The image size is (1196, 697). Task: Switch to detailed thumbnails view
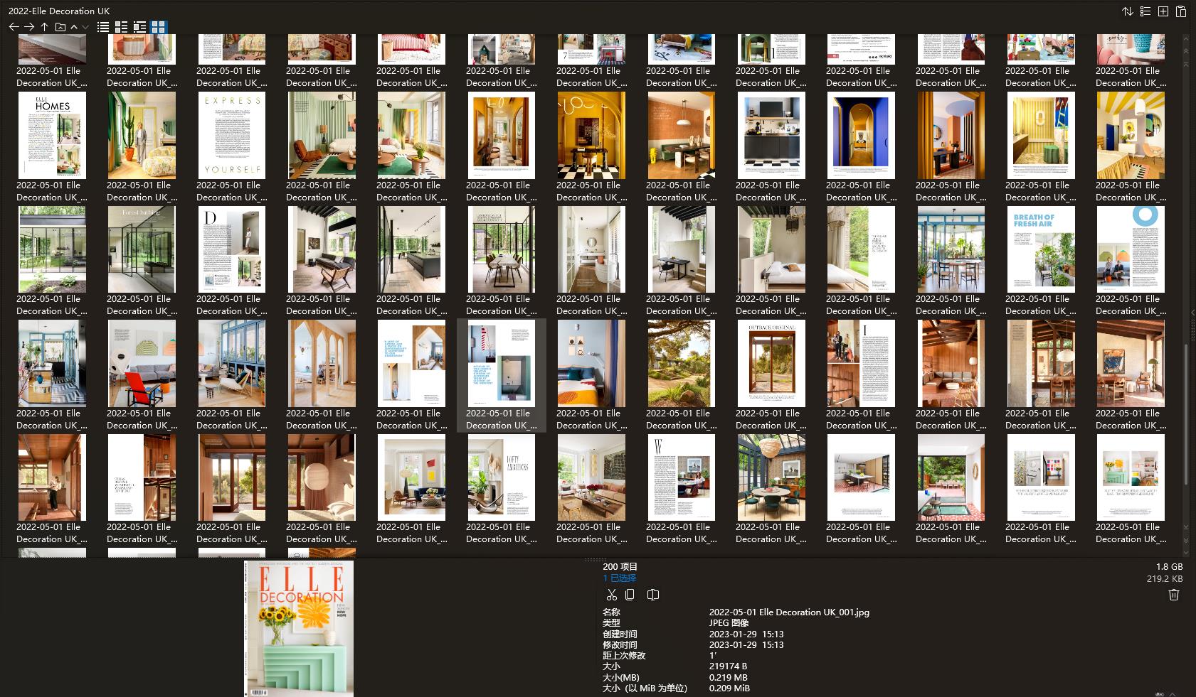click(121, 27)
